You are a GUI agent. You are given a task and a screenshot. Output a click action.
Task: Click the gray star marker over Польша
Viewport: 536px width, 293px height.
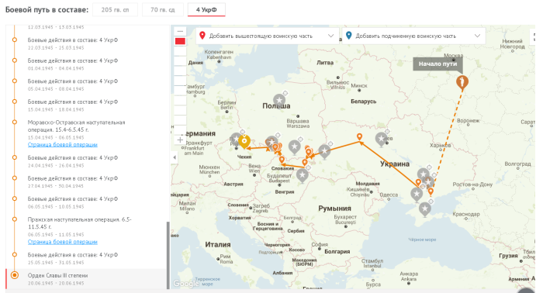pos(279,101)
